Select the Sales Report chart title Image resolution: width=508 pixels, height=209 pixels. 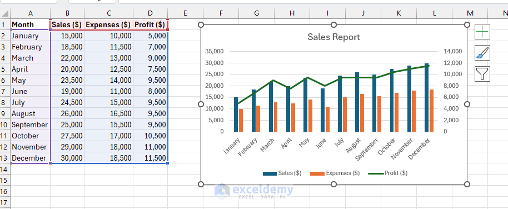tap(333, 37)
